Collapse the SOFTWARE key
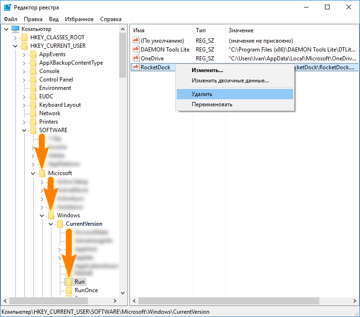This screenshot has height=317, width=360. click(x=24, y=130)
